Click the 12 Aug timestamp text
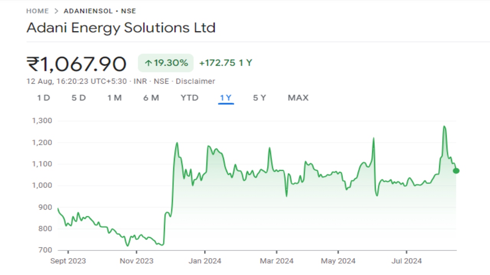 click(77, 81)
